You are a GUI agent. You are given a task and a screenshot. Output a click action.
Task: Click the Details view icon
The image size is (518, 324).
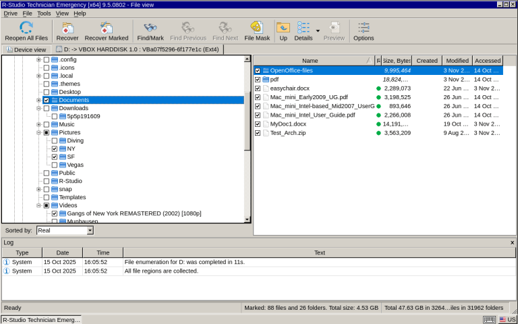(x=304, y=28)
